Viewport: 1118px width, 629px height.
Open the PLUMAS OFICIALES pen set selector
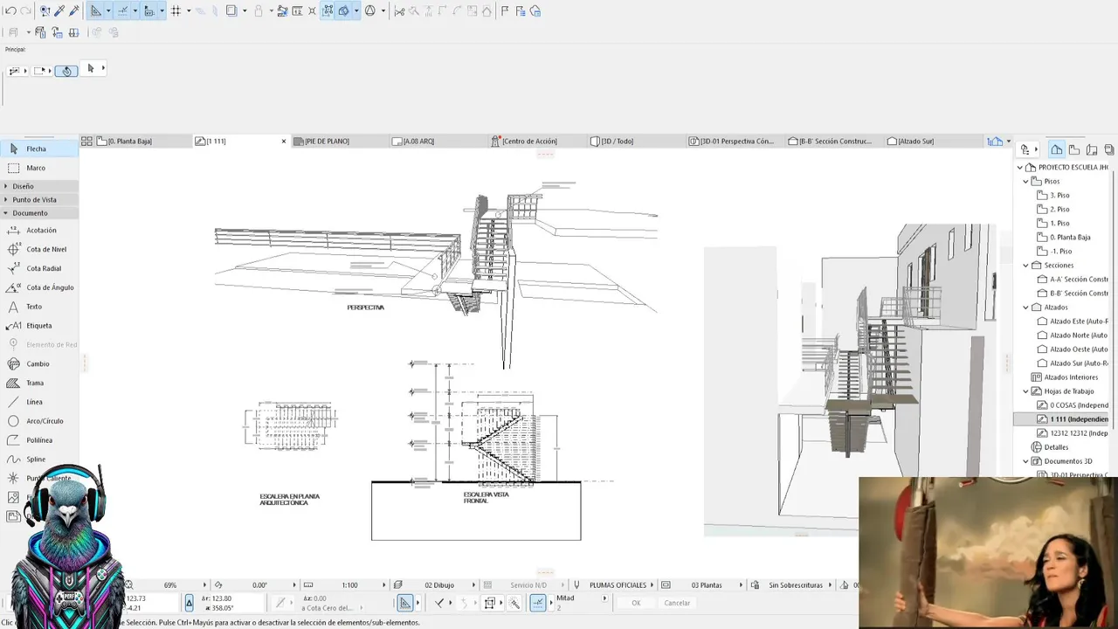click(x=618, y=584)
